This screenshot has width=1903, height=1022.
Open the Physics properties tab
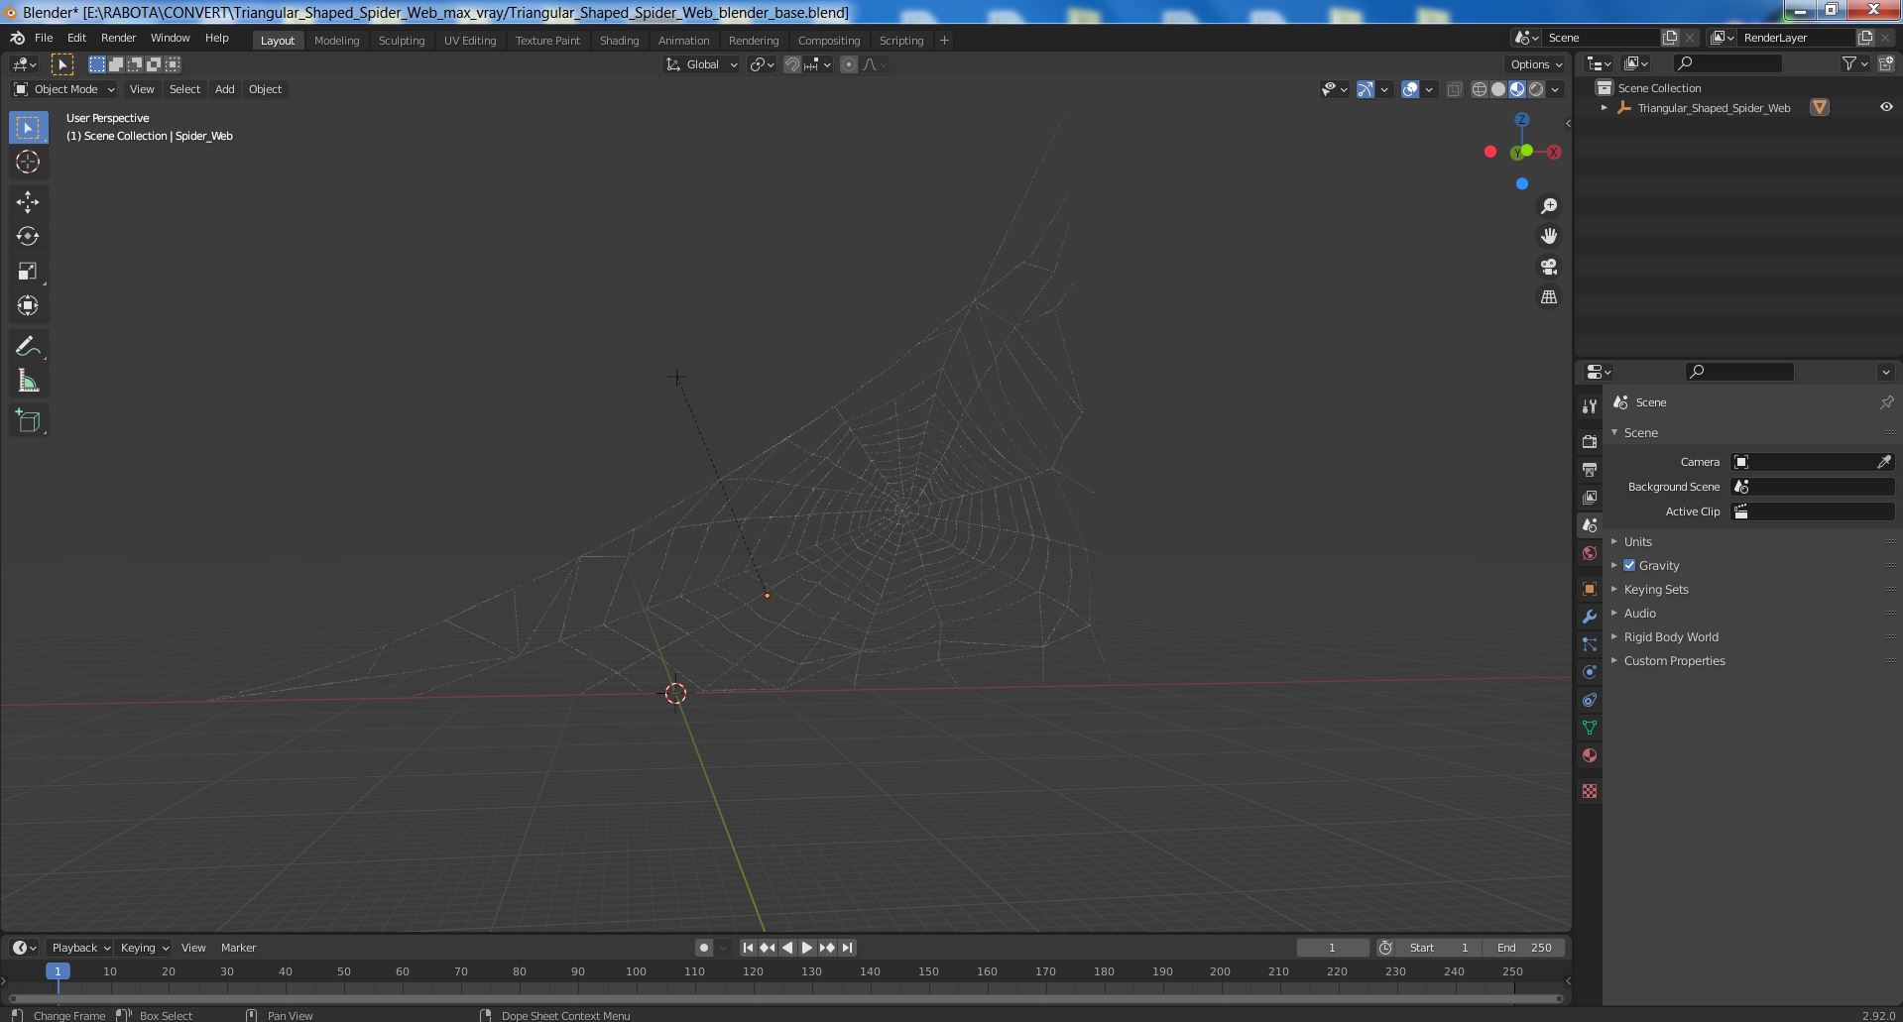click(1590, 672)
